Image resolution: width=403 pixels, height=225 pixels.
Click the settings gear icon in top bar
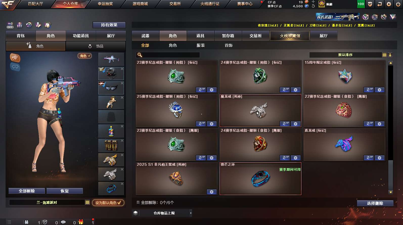pos(389,4)
